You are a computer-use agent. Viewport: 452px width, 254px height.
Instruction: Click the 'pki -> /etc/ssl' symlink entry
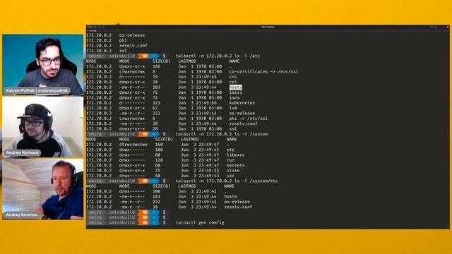click(x=248, y=118)
